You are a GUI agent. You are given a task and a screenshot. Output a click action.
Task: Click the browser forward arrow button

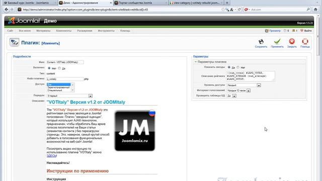[12, 10]
